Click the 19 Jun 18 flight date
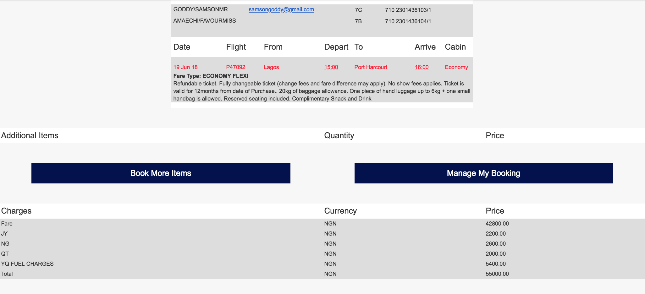 [185, 67]
